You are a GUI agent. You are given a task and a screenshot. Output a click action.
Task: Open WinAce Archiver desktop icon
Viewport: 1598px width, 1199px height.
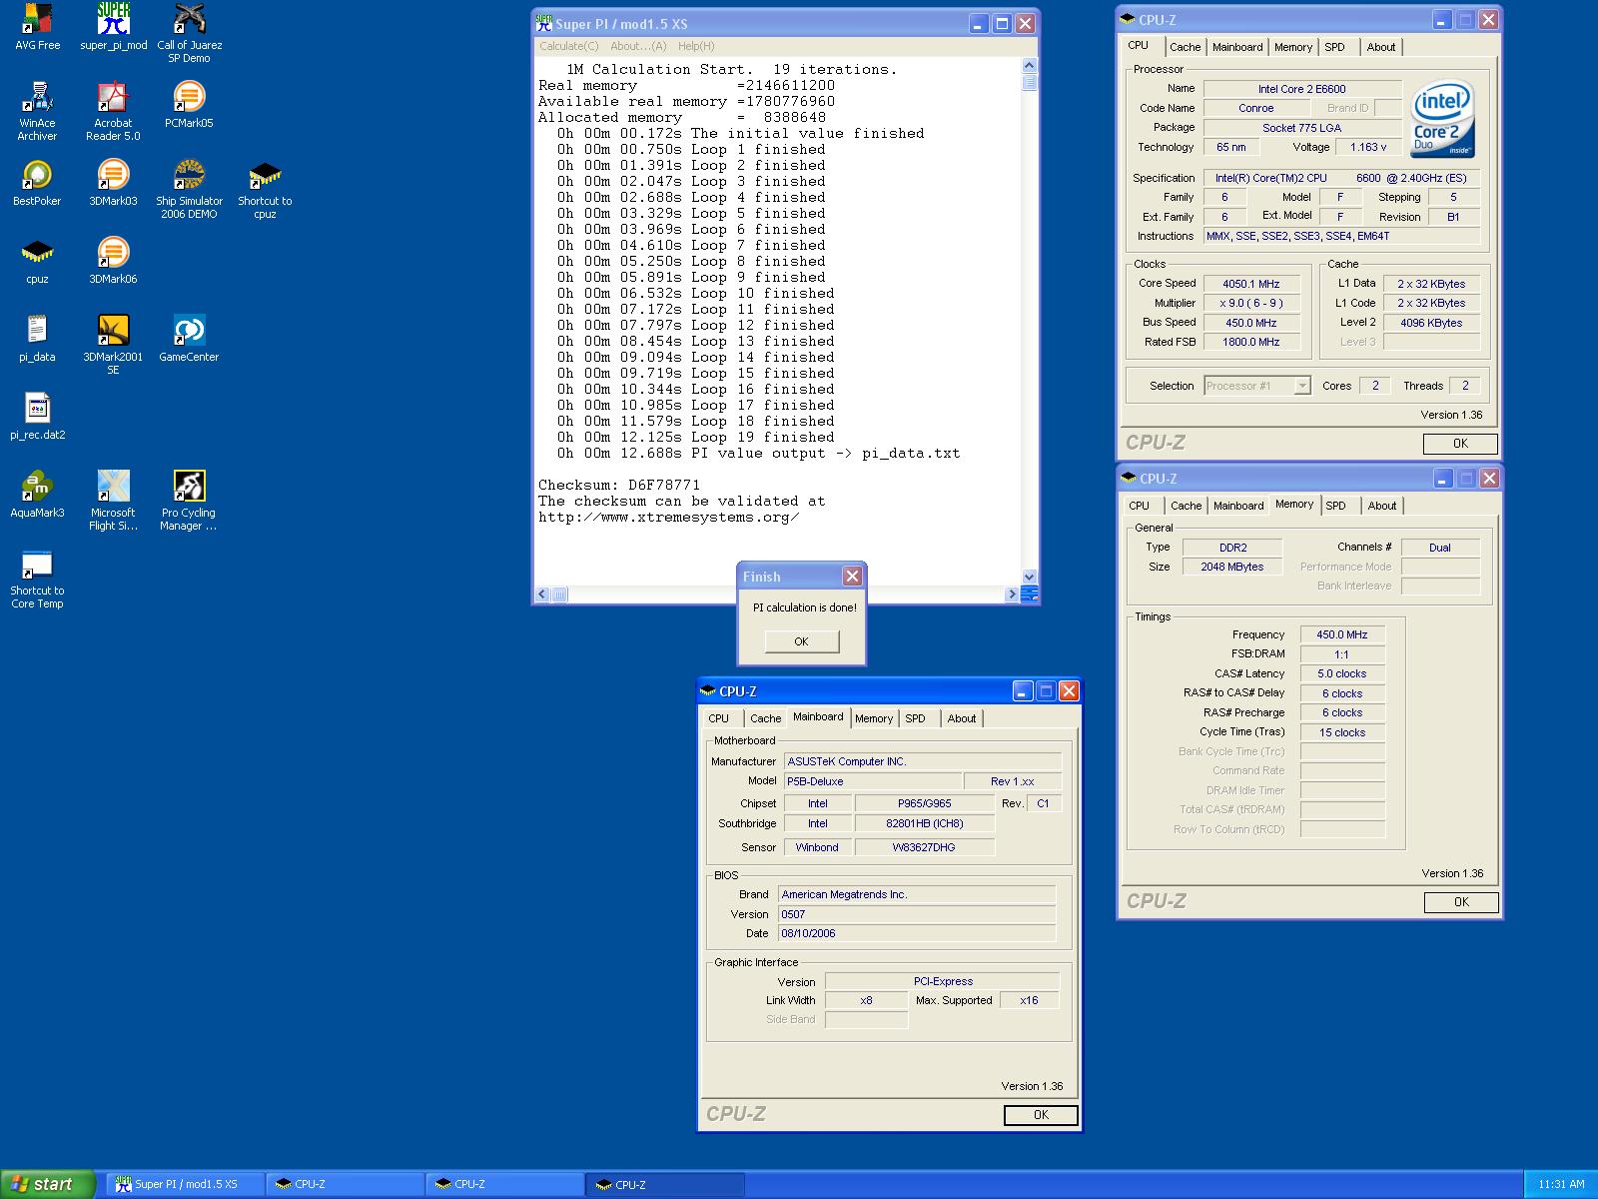37,112
